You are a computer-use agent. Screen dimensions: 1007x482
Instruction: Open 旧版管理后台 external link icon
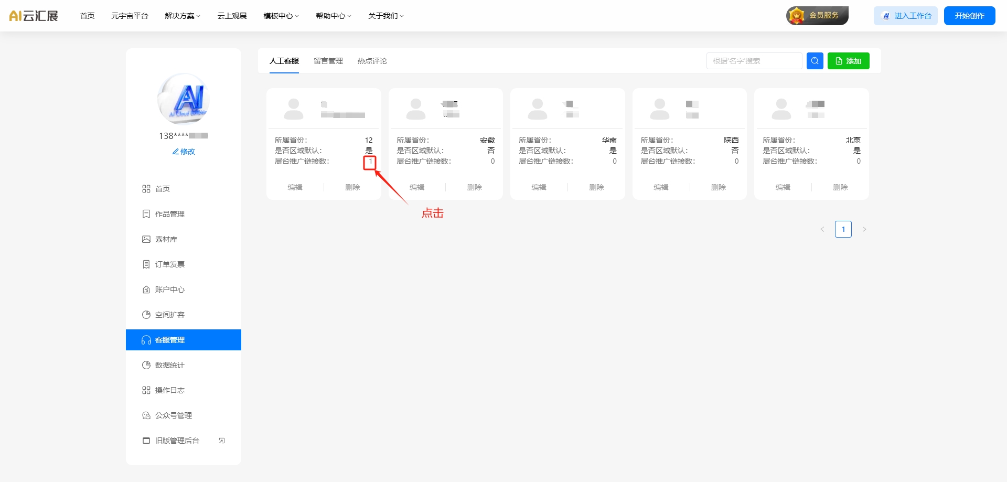[x=222, y=441]
